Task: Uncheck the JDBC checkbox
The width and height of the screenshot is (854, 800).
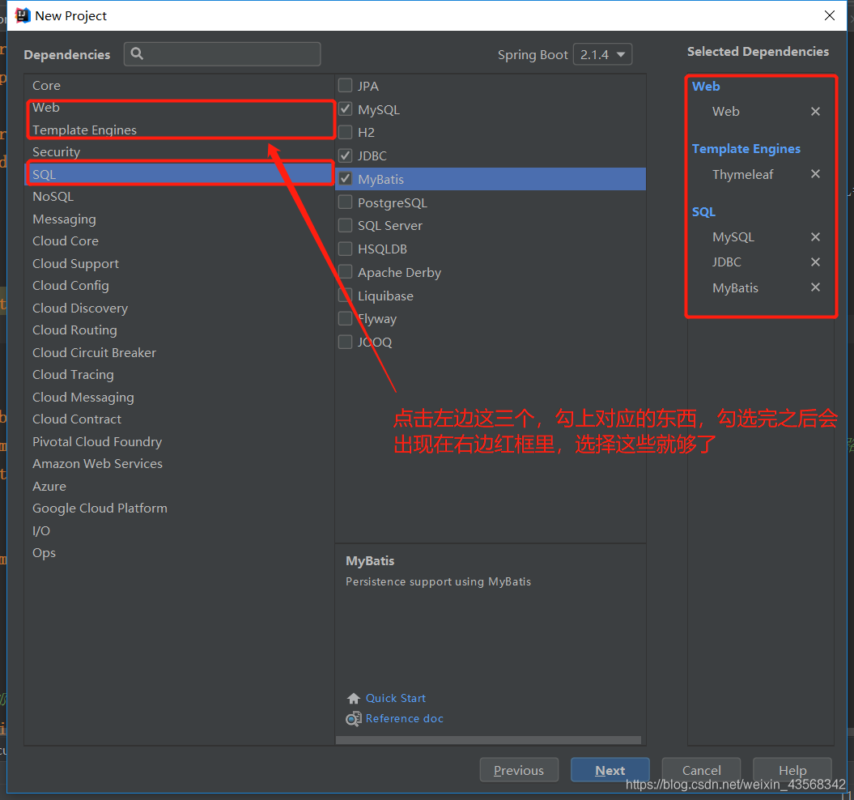Action: [x=346, y=155]
